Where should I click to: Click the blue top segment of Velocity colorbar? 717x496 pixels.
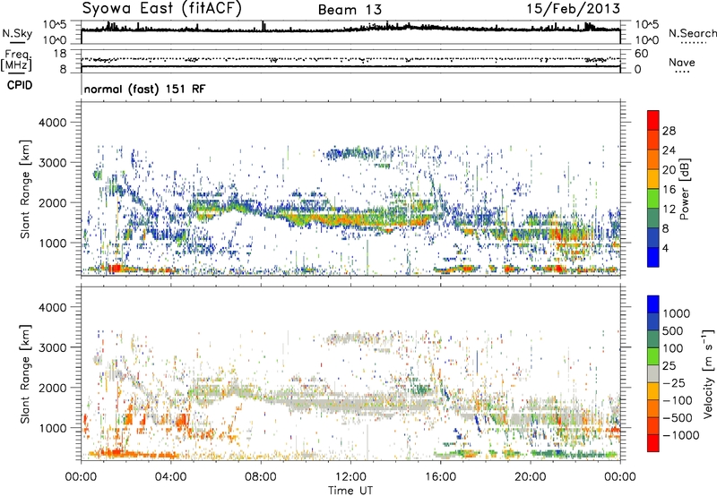[x=653, y=304]
